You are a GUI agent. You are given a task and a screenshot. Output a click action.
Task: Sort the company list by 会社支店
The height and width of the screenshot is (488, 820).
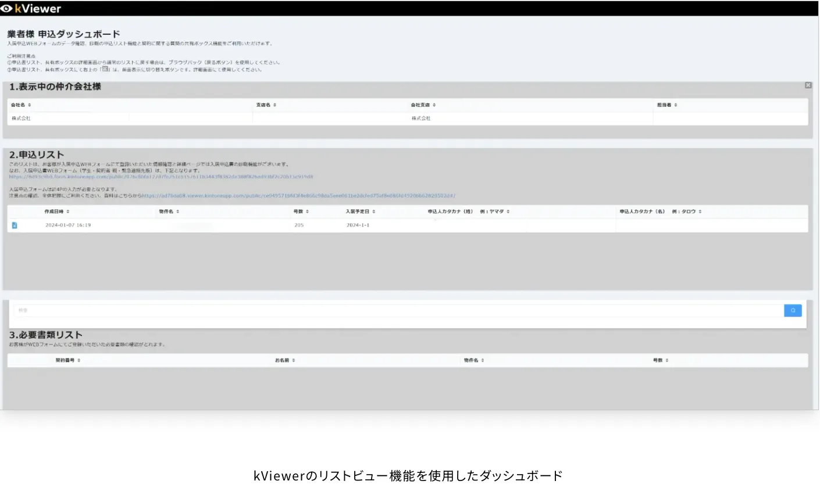tap(423, 105)
